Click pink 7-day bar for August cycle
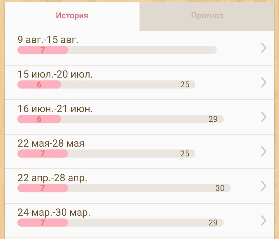279x239 pixels. tap(43, 50)
